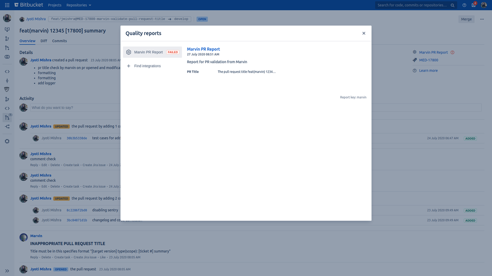Image resolution: width=492 pixels, height=276 pixels.
Task: Select Marvin PR Report in dialog list
Action: click(x=153, y=52)
